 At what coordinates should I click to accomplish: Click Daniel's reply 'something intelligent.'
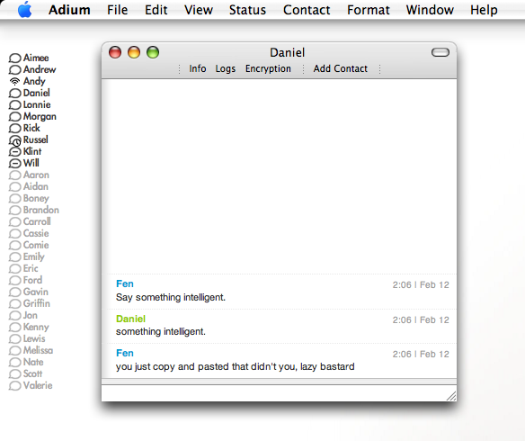(161, 332)
